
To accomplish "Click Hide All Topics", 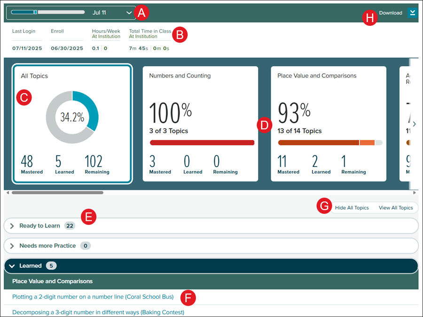I will [x=352, y=208].
